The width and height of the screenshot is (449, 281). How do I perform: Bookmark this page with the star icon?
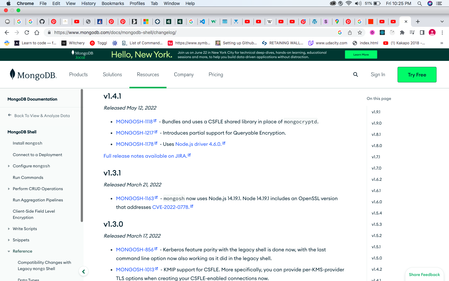(360, 32)
